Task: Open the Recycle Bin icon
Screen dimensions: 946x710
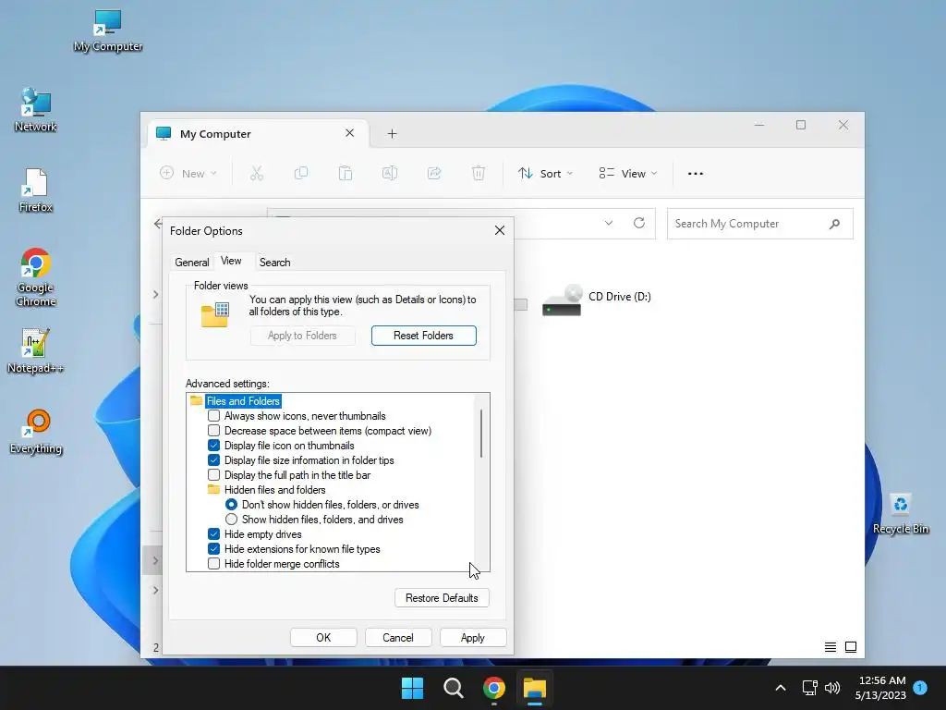Action: point(901,513)
